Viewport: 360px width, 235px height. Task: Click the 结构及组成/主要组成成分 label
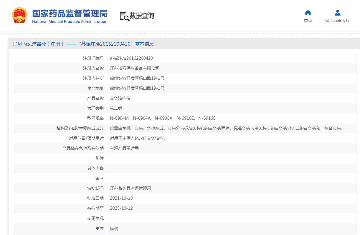coord(80,128)
